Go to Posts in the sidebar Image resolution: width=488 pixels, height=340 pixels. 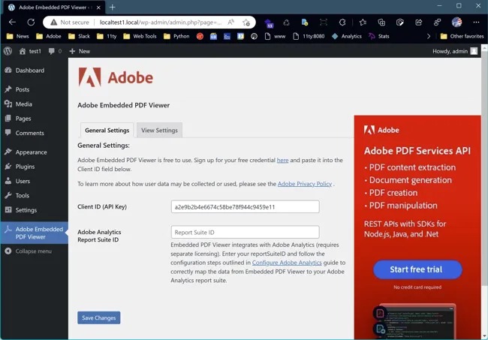(22, 89)
